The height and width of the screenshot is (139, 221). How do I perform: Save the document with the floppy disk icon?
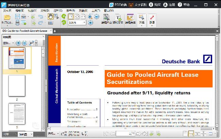17,17
